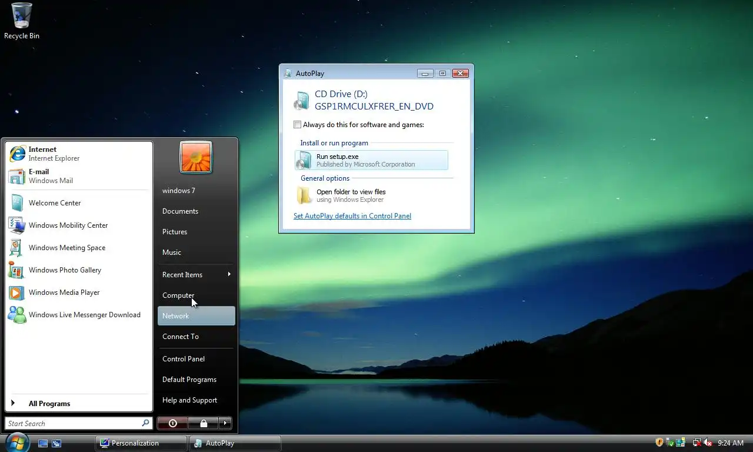Screen dimensions: 753x452
Task: Open Computer from the Start menu
Action: point(196,295)
